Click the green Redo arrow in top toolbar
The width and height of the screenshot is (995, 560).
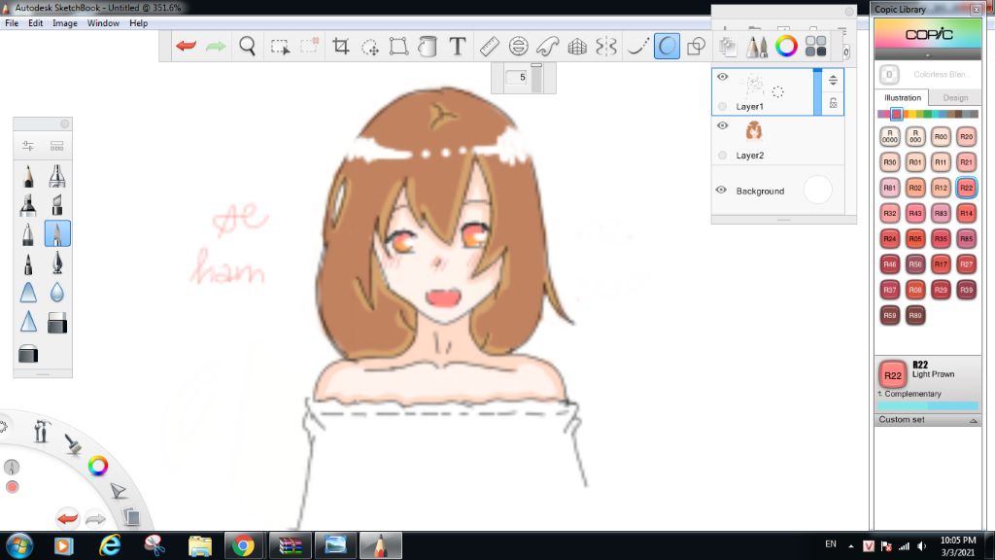pos(216,46)
